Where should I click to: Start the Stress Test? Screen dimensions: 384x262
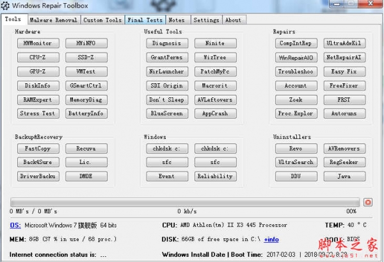38,113
